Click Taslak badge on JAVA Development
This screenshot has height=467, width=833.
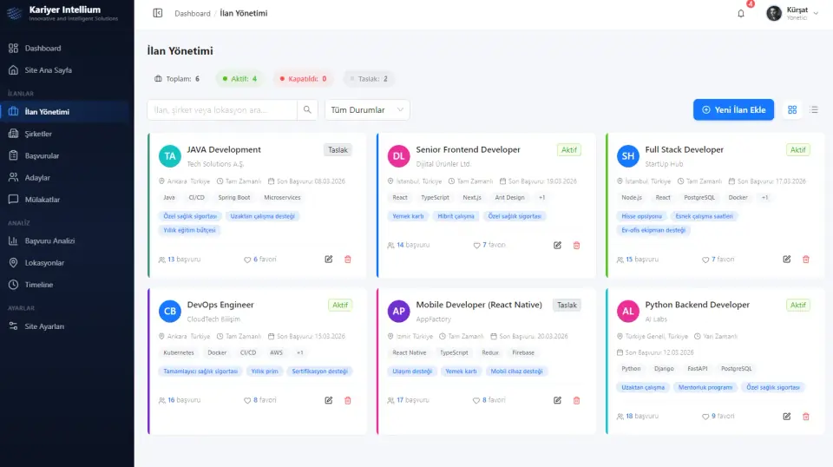click(x=338, y=150)
